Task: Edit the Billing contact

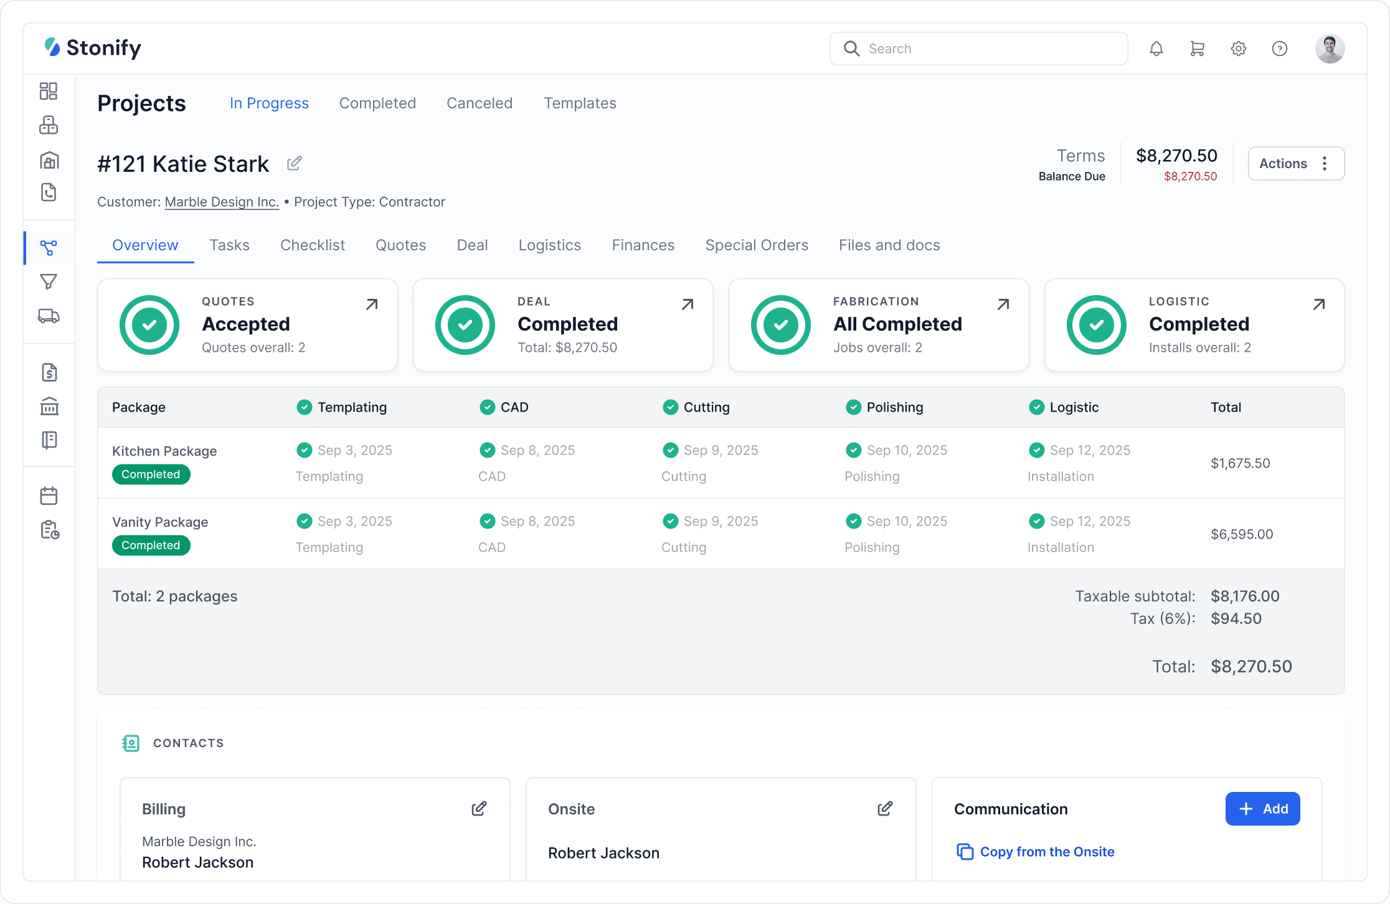Action: pyautogui.click(x=479, y=808)
